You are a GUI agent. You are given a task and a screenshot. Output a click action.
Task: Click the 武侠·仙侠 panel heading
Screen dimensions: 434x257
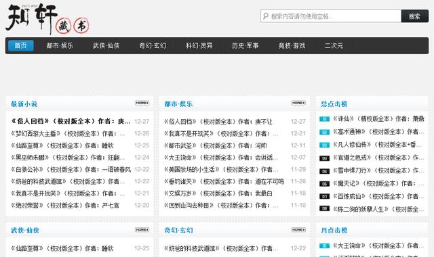pyautogui.click(x=25, y=230)
